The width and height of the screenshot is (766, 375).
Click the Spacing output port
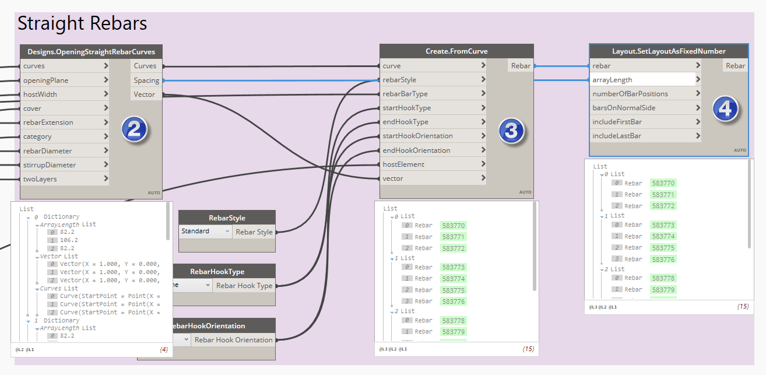click(146, 80)
